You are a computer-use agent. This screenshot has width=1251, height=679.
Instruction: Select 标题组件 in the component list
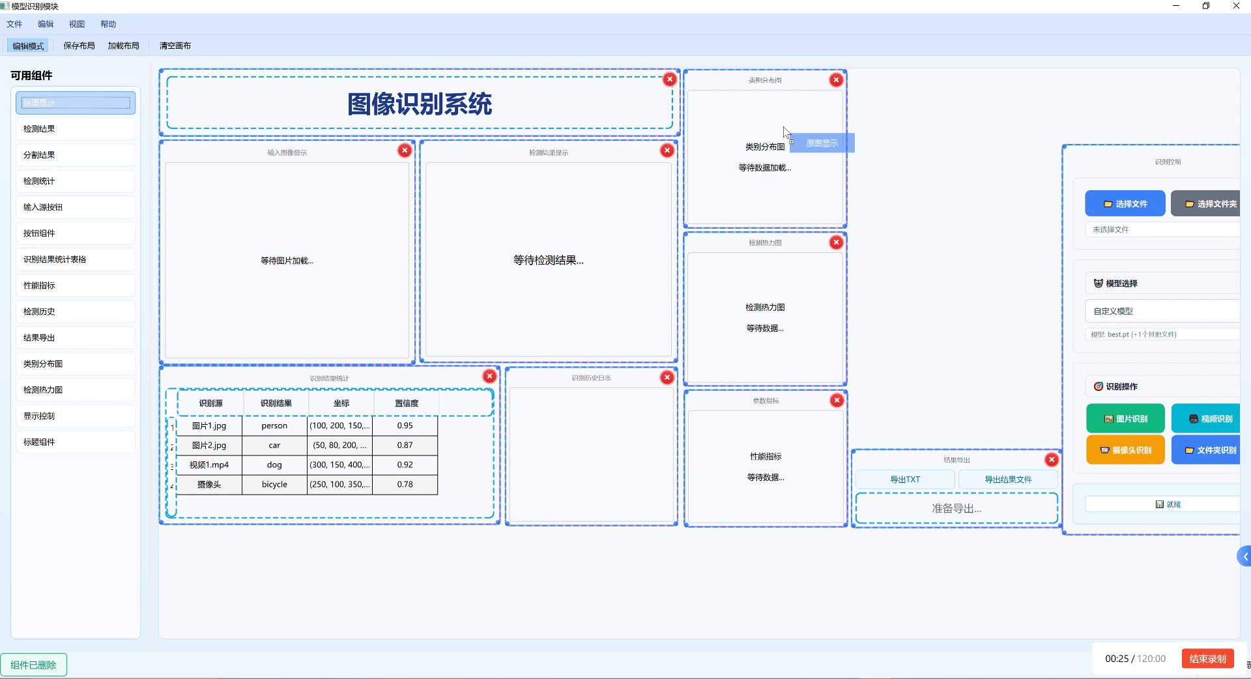pyautogui.click(x=76, y=442)
